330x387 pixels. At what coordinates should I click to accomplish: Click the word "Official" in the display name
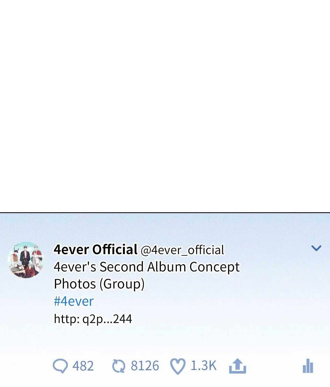tap(115, 249)
